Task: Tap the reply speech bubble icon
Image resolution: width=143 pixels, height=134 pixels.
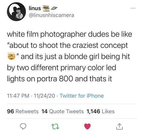Action: (23, 127)
